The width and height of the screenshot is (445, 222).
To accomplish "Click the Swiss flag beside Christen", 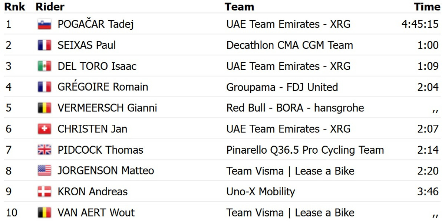I will pyautogui.click(x=44, y=129).
